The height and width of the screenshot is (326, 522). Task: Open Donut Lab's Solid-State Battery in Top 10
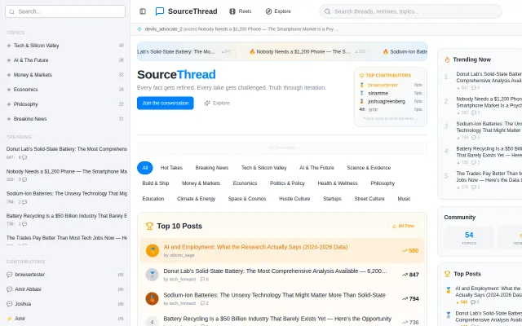point(282,275)
